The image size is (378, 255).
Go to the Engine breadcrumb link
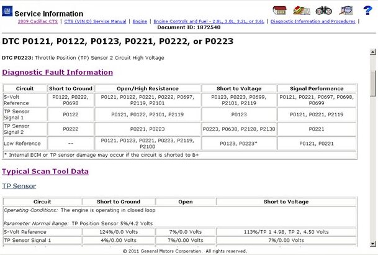[x=140, y=21]
